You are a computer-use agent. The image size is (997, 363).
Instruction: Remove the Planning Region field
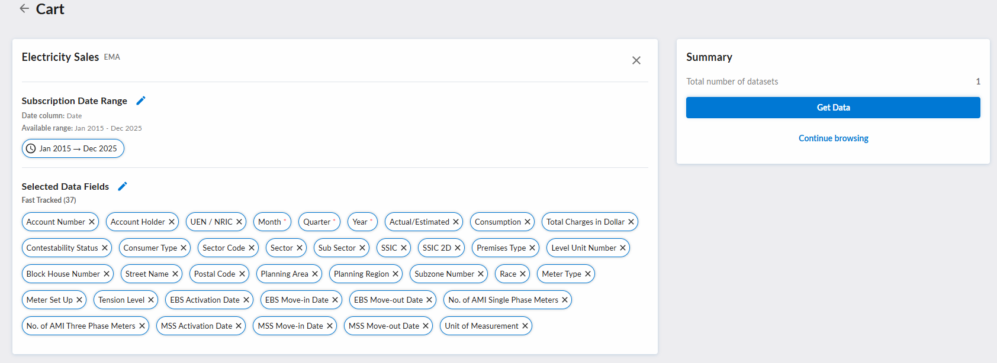point(395,274)
